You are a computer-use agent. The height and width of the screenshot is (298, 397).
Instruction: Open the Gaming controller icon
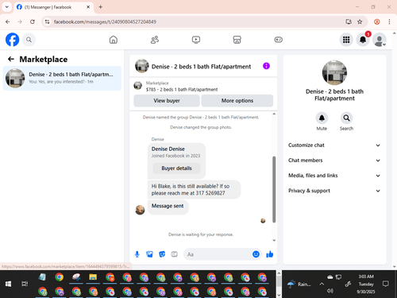coord(278,40)
